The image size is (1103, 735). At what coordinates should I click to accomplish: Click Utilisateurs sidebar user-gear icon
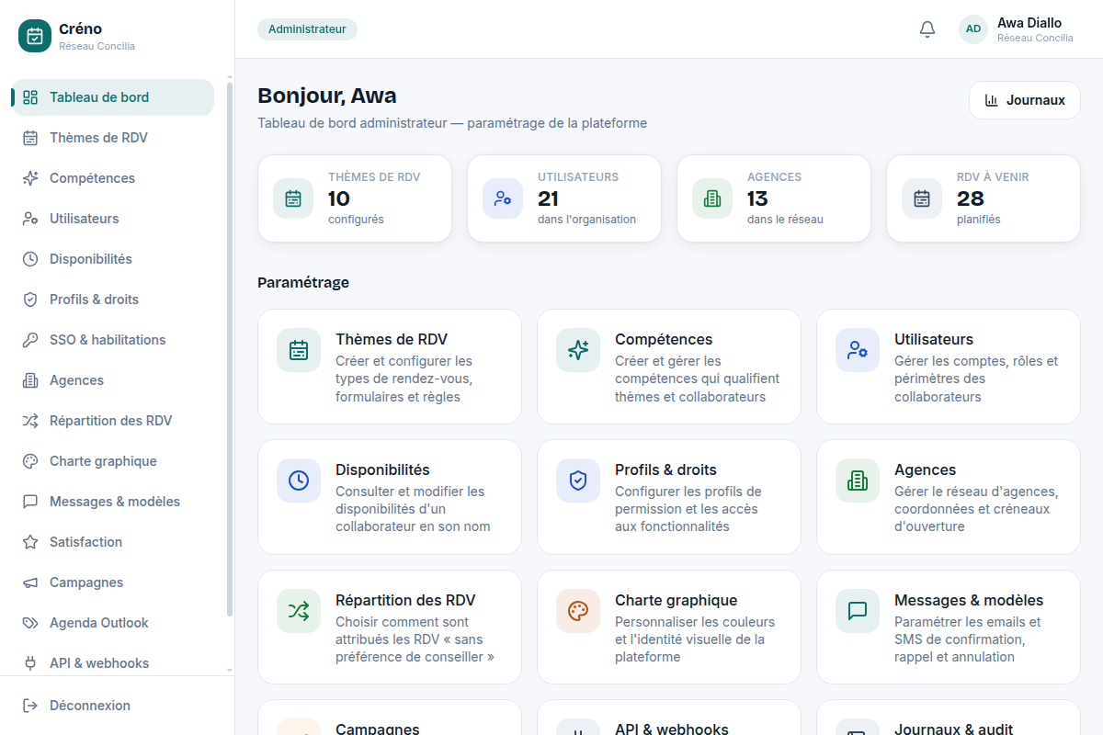coord(30,219)
